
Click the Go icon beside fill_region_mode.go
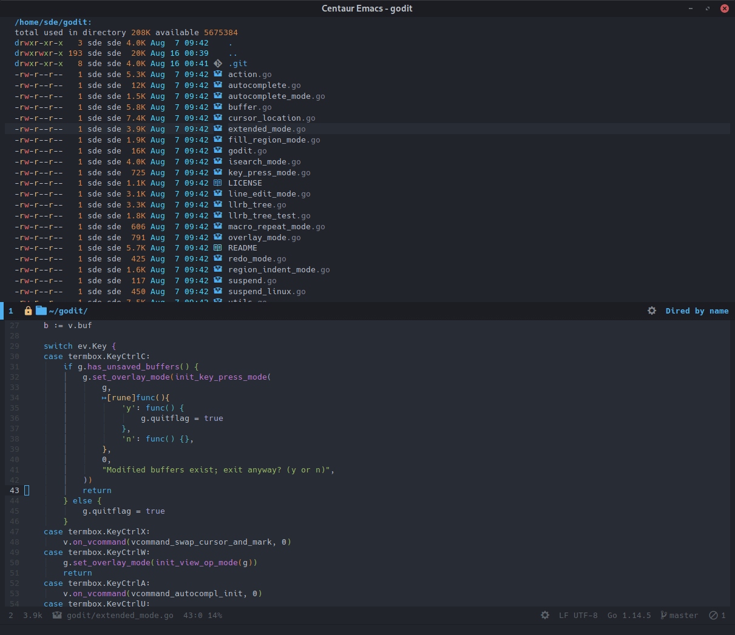tap(218, 139)
